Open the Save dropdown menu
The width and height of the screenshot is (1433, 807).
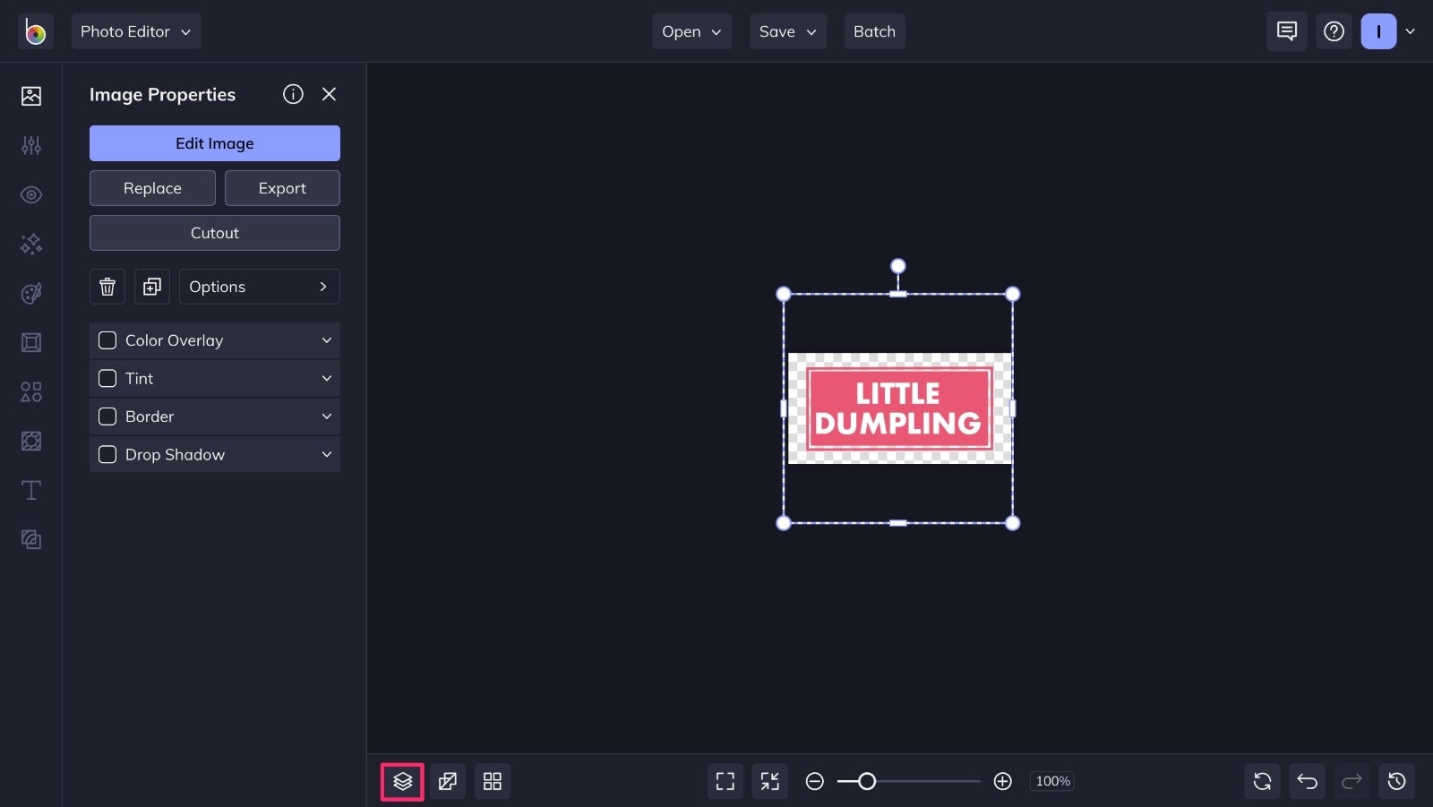click(787, 31)
